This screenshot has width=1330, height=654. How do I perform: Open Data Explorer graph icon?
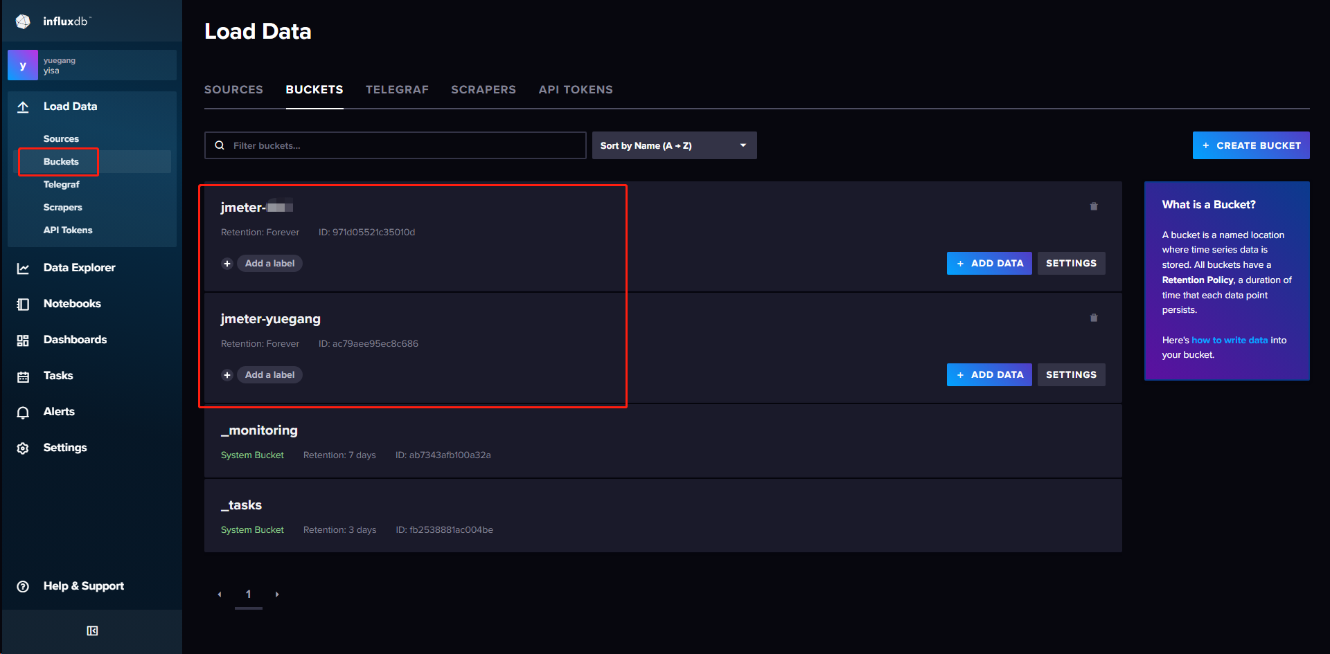tap(23, 268)
